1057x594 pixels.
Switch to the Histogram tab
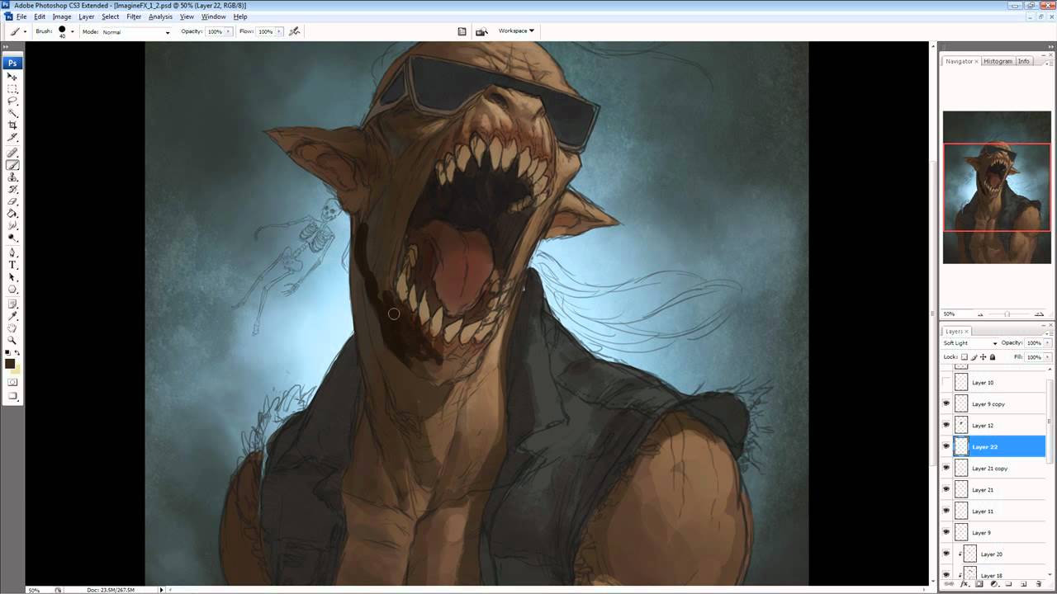998,61
